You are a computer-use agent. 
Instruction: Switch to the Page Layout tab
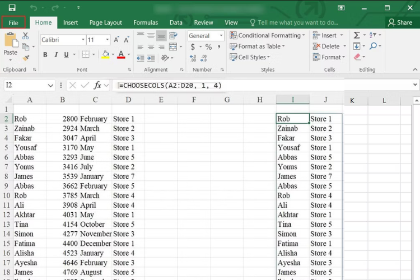pyautogui.click(x=105, y=22)
